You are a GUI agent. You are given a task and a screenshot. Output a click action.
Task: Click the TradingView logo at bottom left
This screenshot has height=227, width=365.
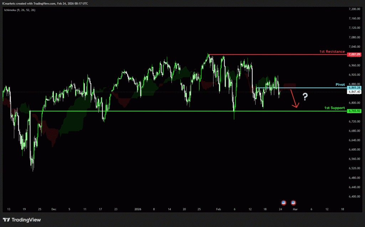pos(22,220)
